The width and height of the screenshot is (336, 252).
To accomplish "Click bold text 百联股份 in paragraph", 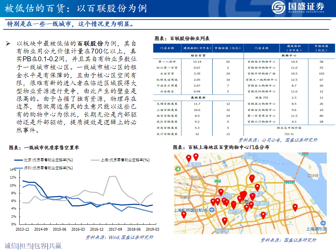I will click(90, 43).
